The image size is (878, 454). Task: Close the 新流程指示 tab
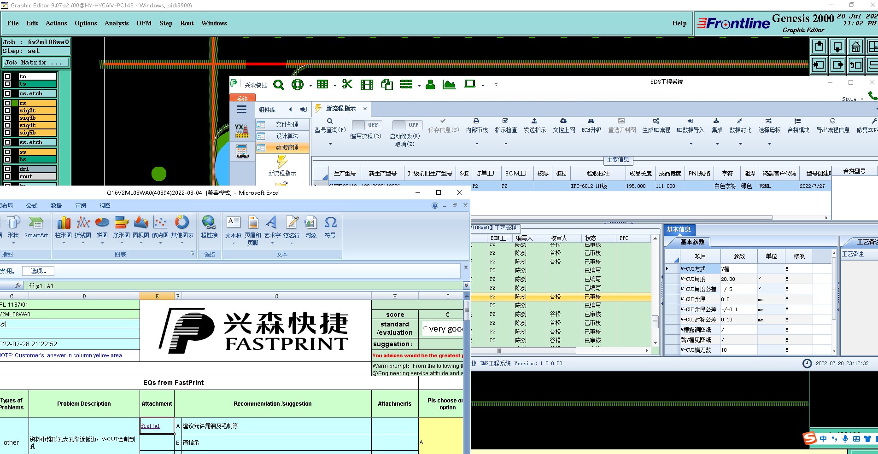365,109
